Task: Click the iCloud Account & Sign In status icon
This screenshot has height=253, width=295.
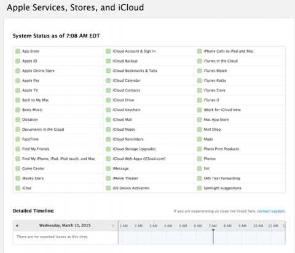Action: [108, 51]
